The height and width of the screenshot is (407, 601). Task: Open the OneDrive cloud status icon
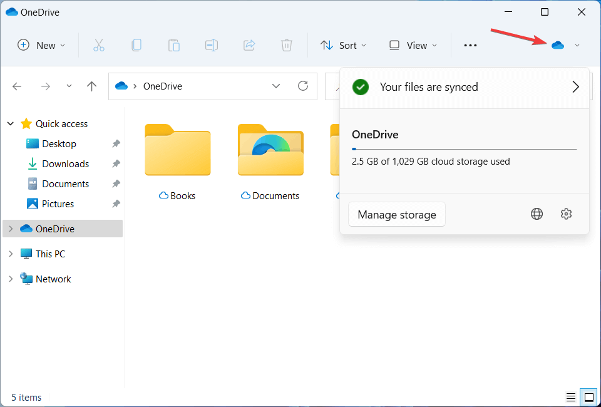click(x=559, y=44)
